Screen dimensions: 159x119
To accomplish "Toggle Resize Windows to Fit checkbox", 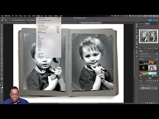I will click(x=15, y=20).
